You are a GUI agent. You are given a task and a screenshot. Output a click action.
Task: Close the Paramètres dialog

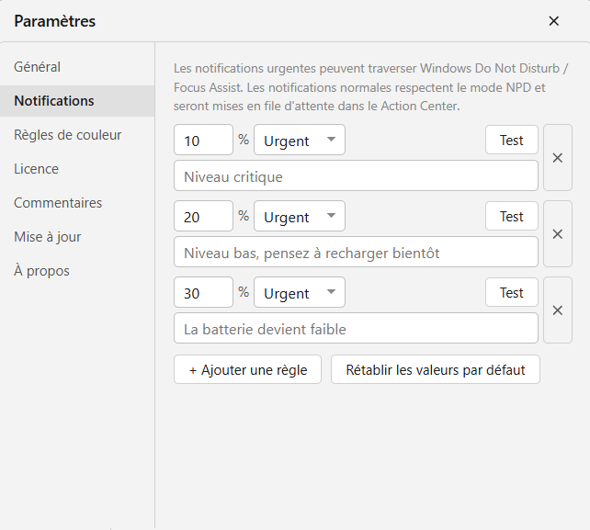[553, 21]
